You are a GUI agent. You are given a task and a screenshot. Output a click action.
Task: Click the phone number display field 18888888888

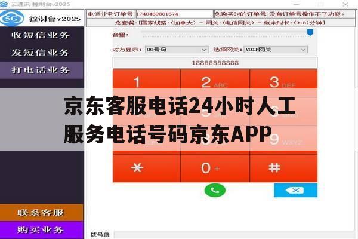215,63
